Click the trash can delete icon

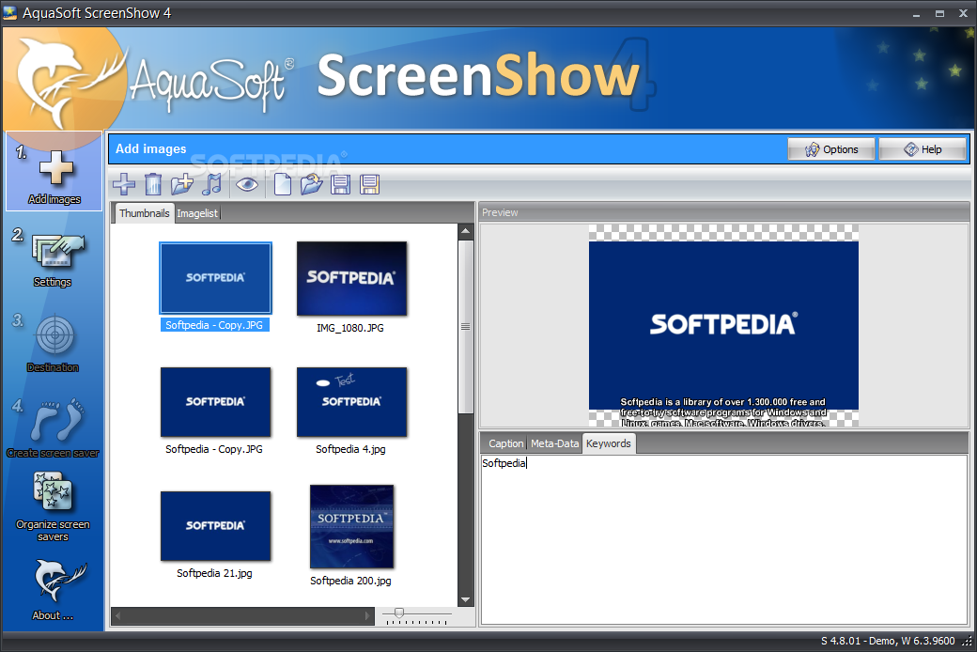[x=152, y=184]
